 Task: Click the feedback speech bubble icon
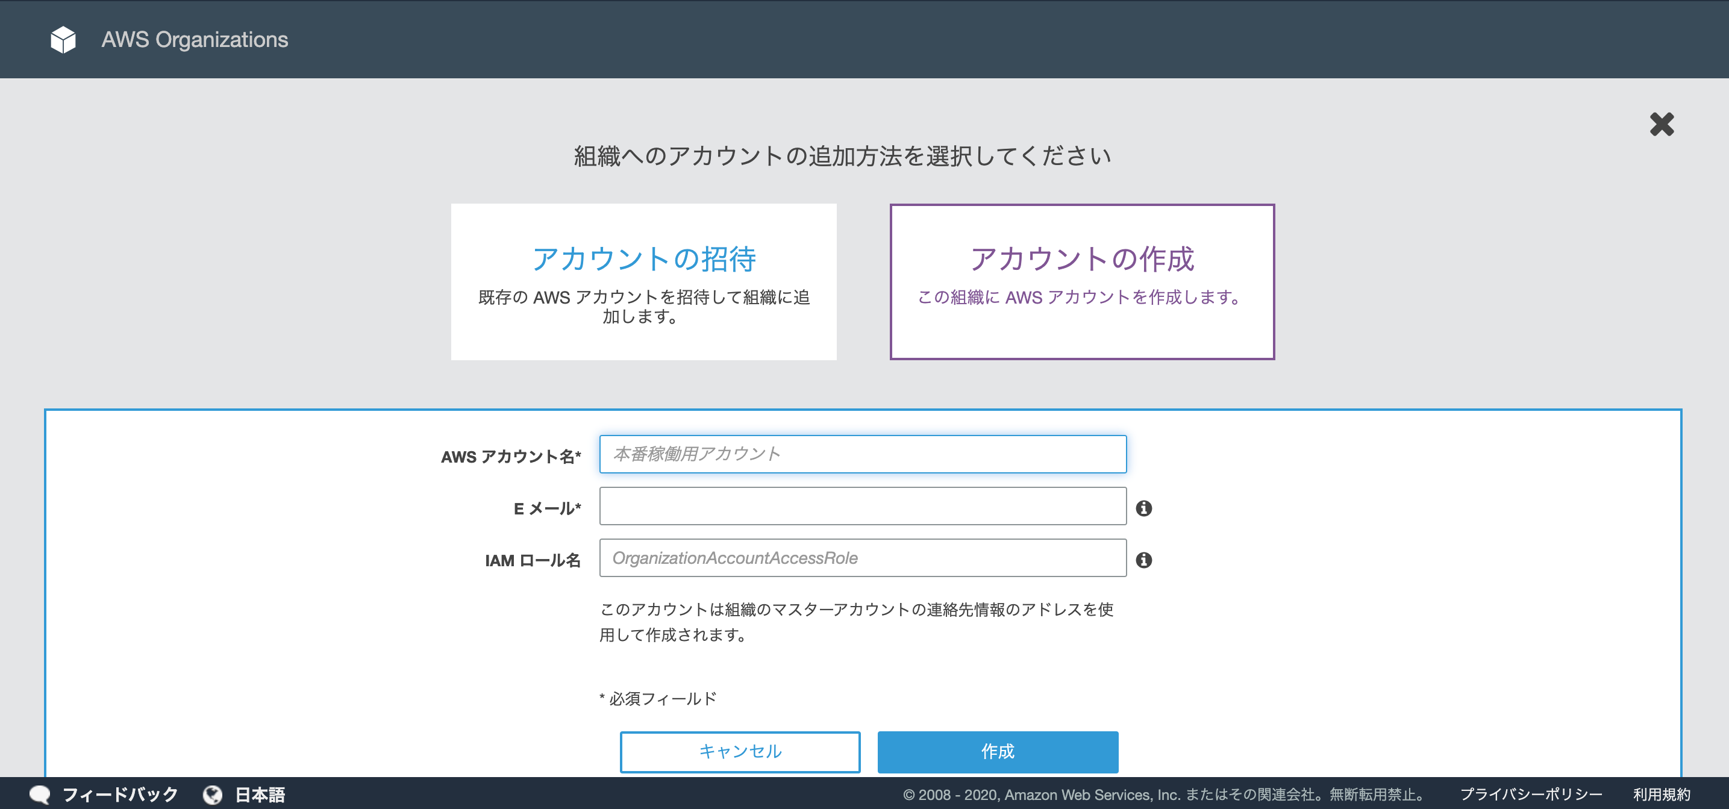click(x=40, y=794)
